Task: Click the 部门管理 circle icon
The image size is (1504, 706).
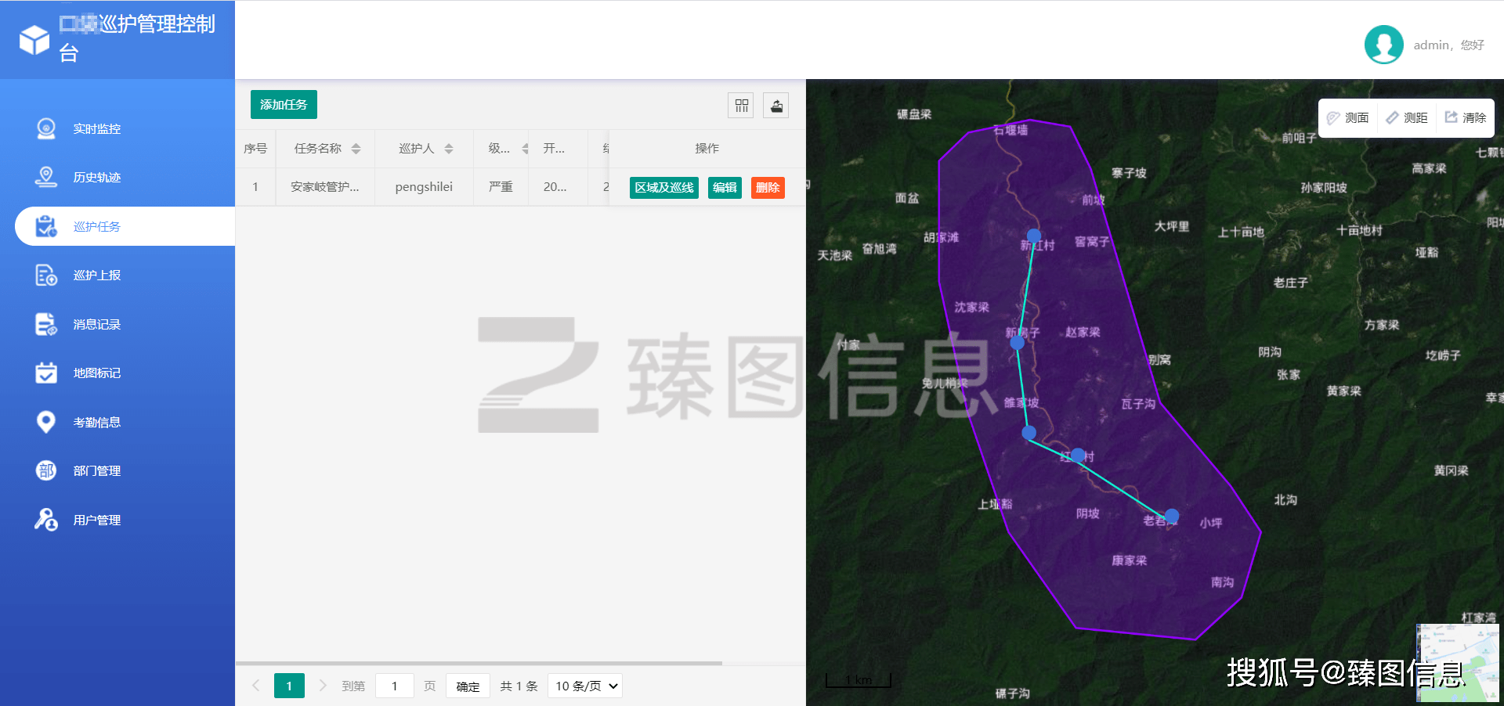Action: [x=46, y=470]
